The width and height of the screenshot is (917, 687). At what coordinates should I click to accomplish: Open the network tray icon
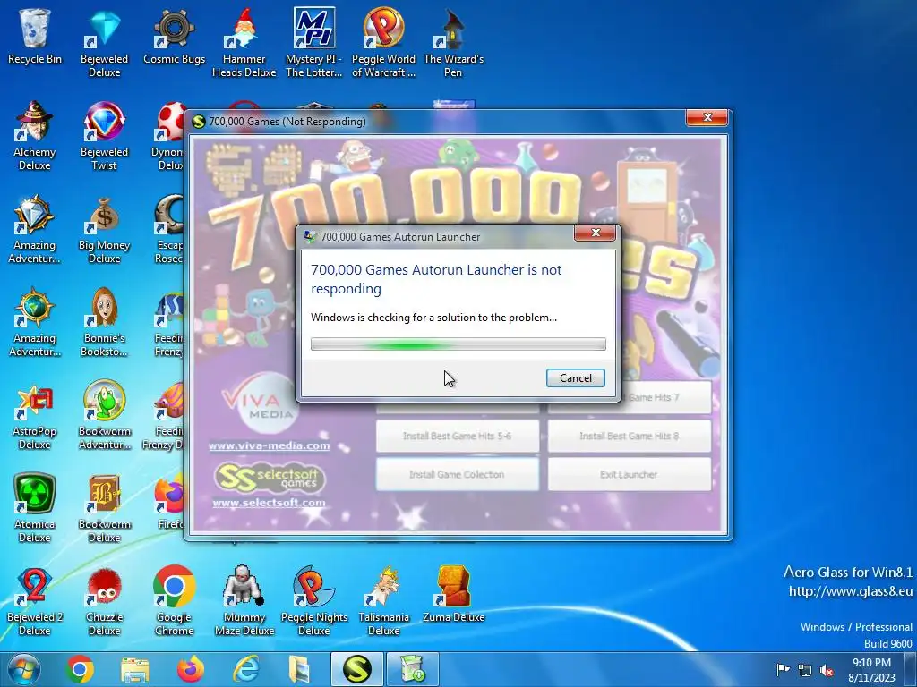point(805,671)
